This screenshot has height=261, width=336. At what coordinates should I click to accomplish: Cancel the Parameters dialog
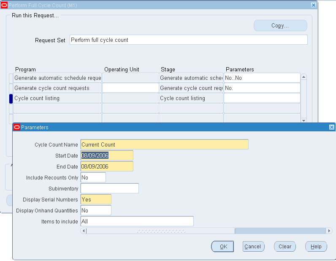(254, 246)
